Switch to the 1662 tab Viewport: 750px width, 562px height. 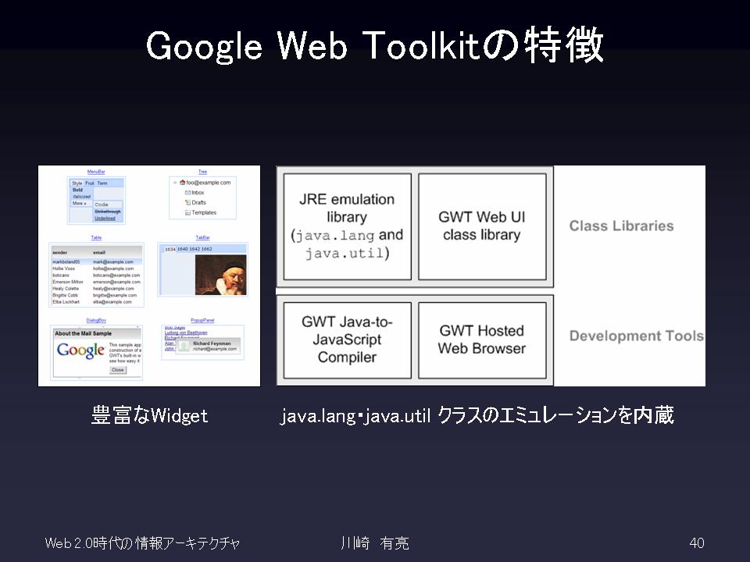coord(206,249)
